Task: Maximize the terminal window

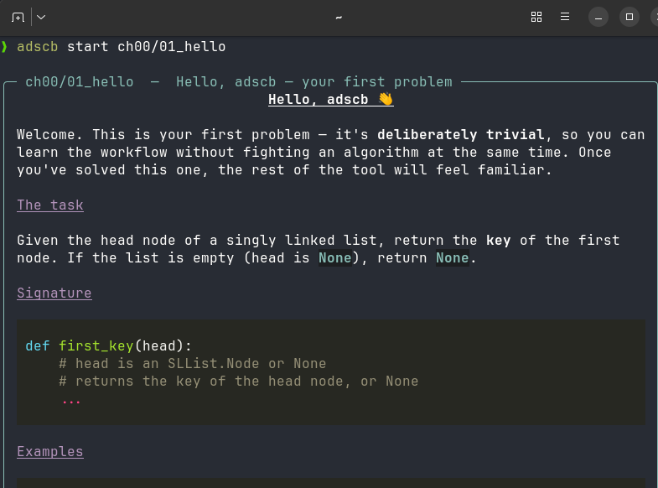Action: pos(629,17)
